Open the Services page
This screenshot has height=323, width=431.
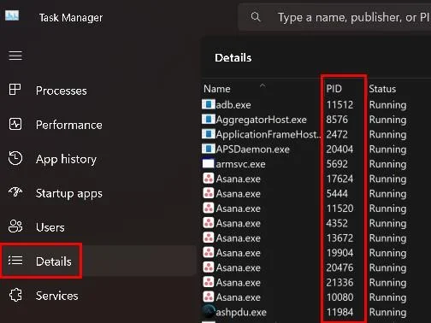point(57,296)
